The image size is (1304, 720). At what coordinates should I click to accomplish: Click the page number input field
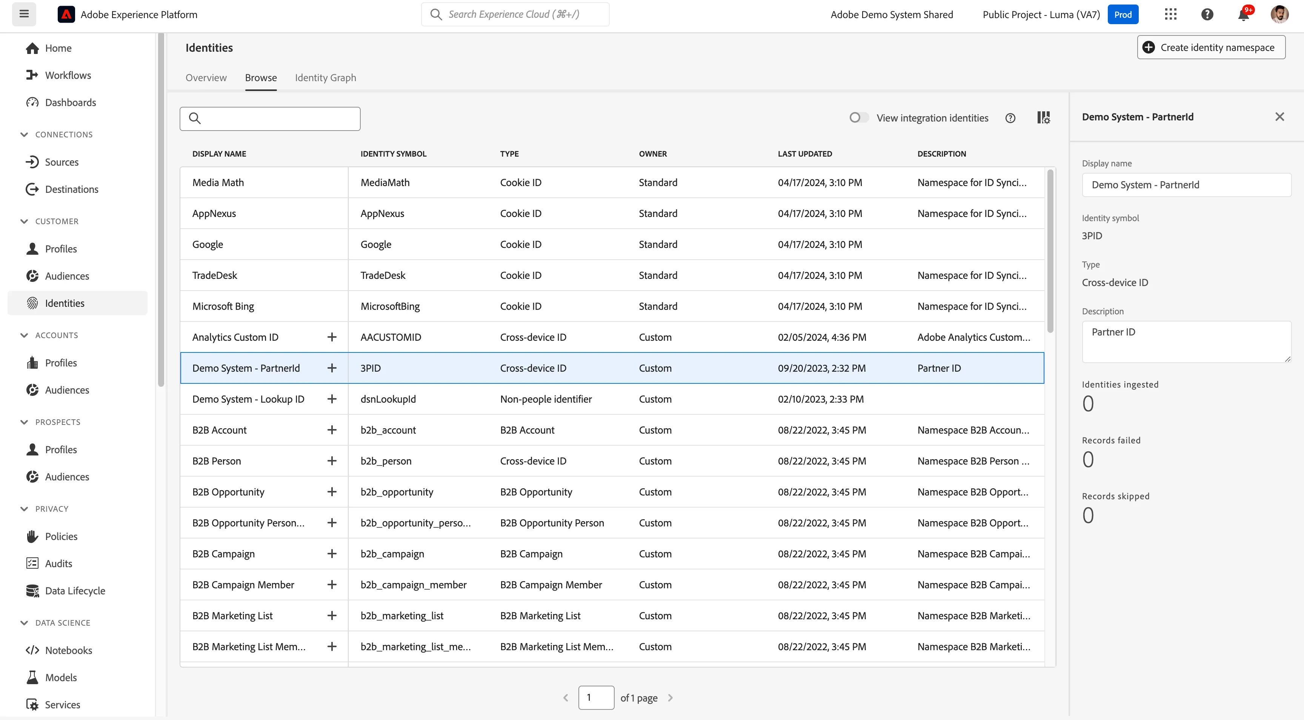pyautogui.click(x=596, y=698)
